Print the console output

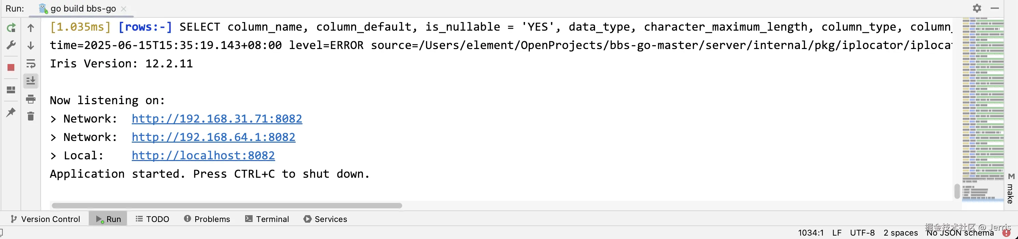coord(31,99)
